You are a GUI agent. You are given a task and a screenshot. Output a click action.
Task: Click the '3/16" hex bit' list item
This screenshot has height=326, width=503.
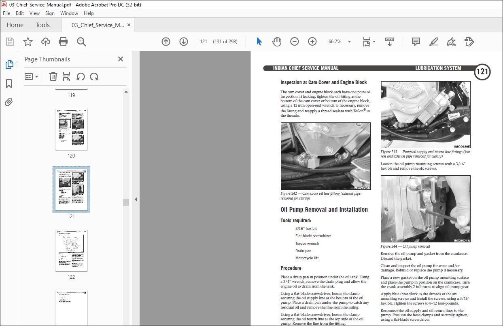point(306,229)
